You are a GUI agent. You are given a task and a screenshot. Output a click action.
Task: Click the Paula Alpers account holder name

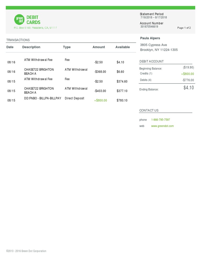(x=150, y=38)
